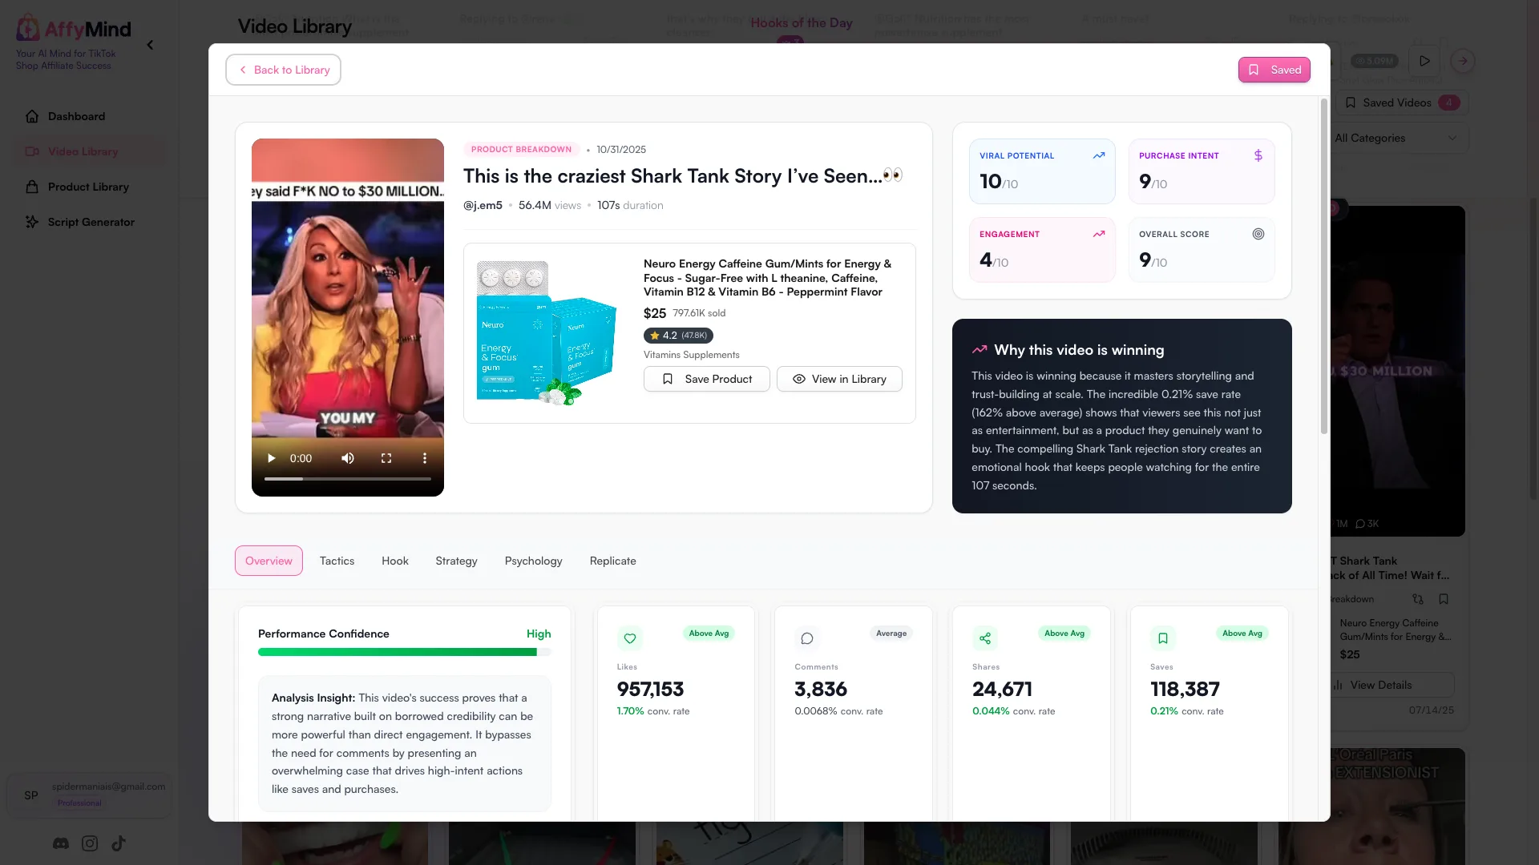Switch to the Tactics tab
Screen dimensions: 1539x865
[337, 561]
